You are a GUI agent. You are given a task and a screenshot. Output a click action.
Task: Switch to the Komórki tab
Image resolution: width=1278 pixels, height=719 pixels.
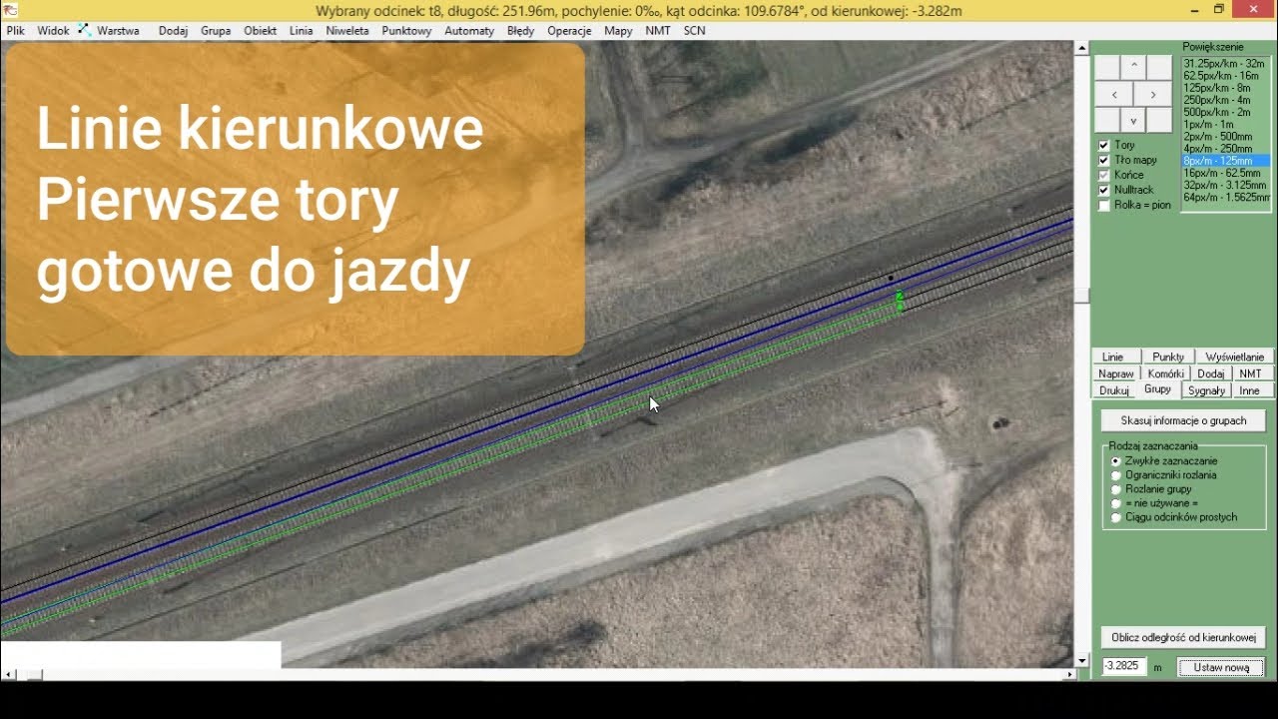pyautogui.click(x=1165, y=373)
